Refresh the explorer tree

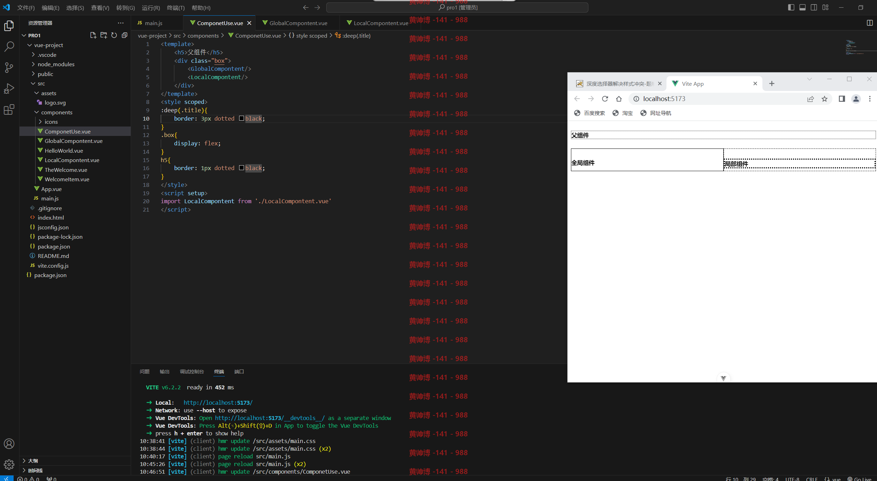pyautogui.click(x=114, y=35)
